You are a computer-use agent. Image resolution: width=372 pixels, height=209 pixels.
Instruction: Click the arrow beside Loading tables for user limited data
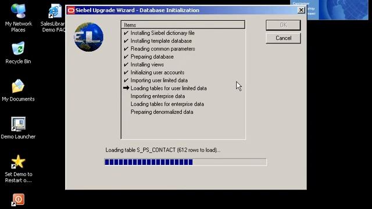(126, 88)
